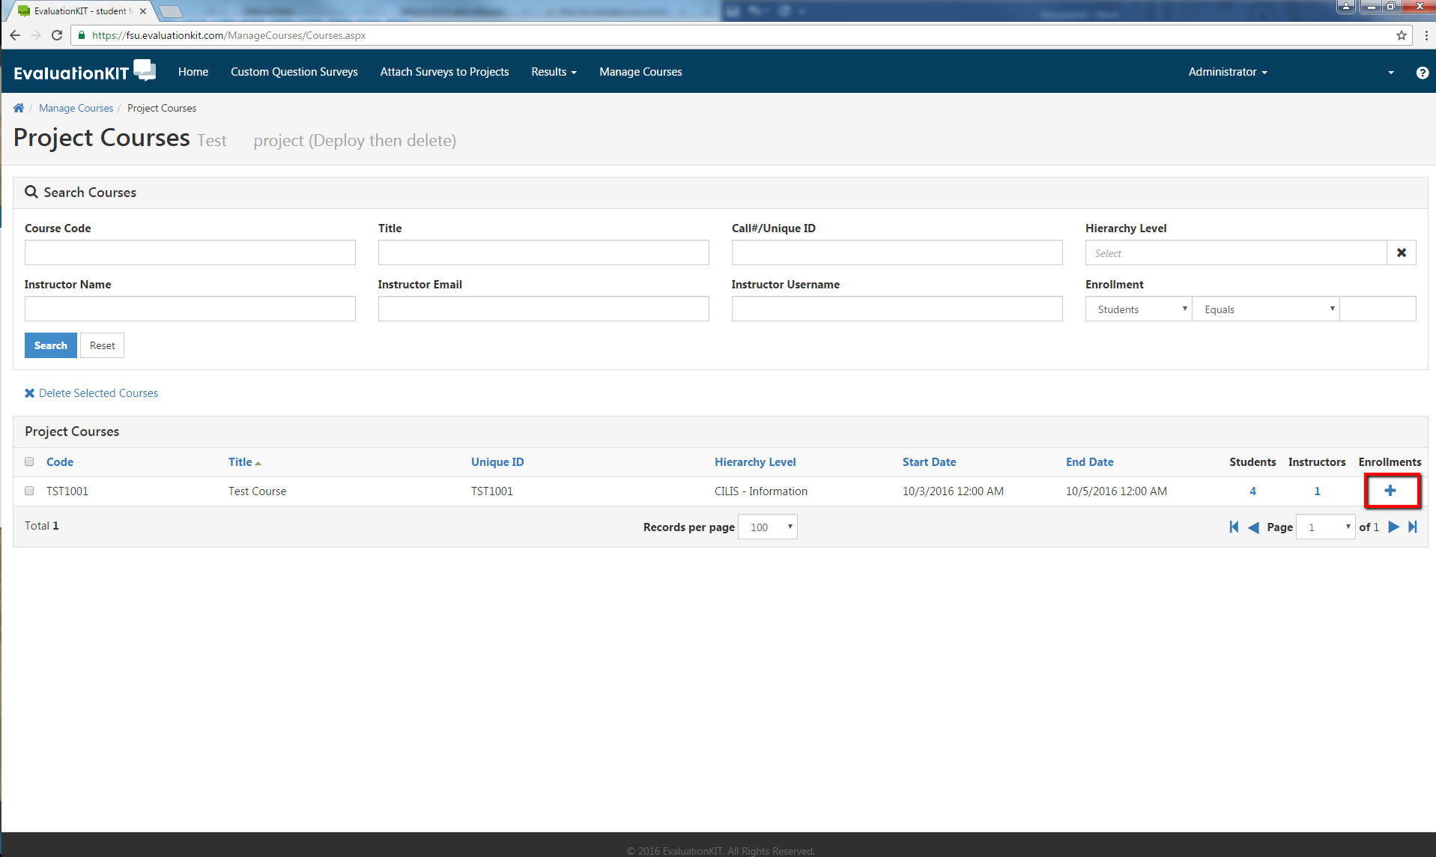Open Attach Surveys to Projects

(444, 72)
